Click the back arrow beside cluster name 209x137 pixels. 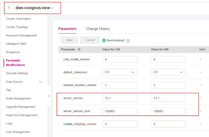pos(9,8)
